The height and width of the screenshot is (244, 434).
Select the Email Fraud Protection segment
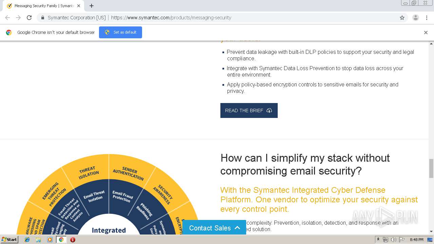(122, 197)
